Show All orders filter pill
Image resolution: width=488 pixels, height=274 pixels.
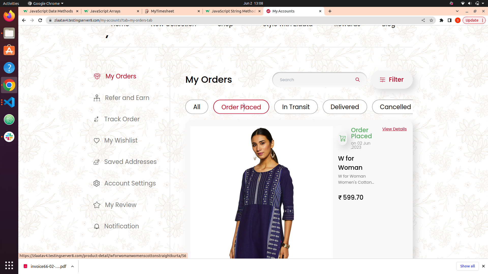point(196,107)
